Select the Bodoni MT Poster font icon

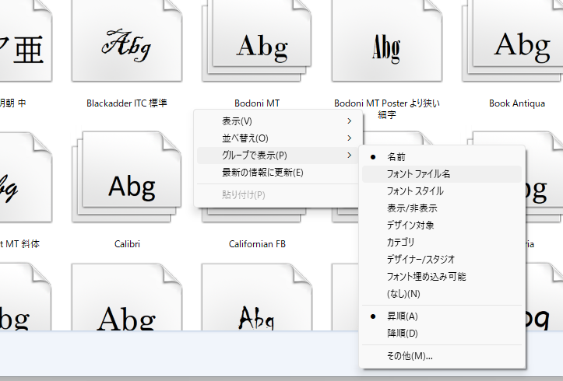coord(387,40)
